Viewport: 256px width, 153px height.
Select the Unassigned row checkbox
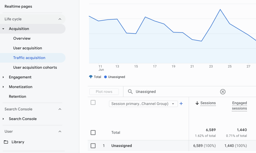coord(93,146)
